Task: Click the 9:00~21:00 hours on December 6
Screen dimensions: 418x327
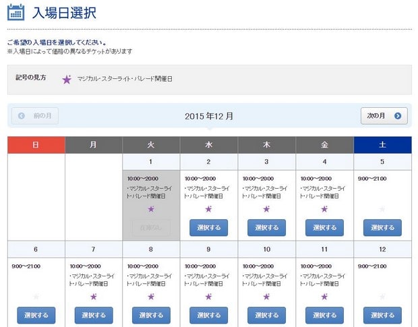Action: coord(26,266)
